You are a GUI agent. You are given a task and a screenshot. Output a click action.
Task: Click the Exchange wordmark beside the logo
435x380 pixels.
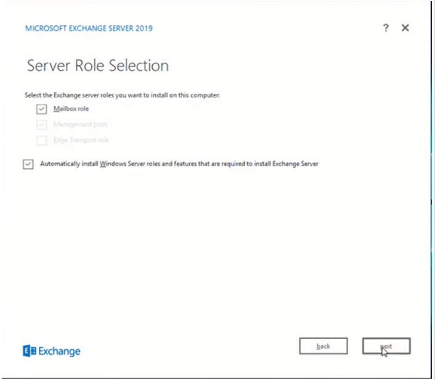pos(60,351)
